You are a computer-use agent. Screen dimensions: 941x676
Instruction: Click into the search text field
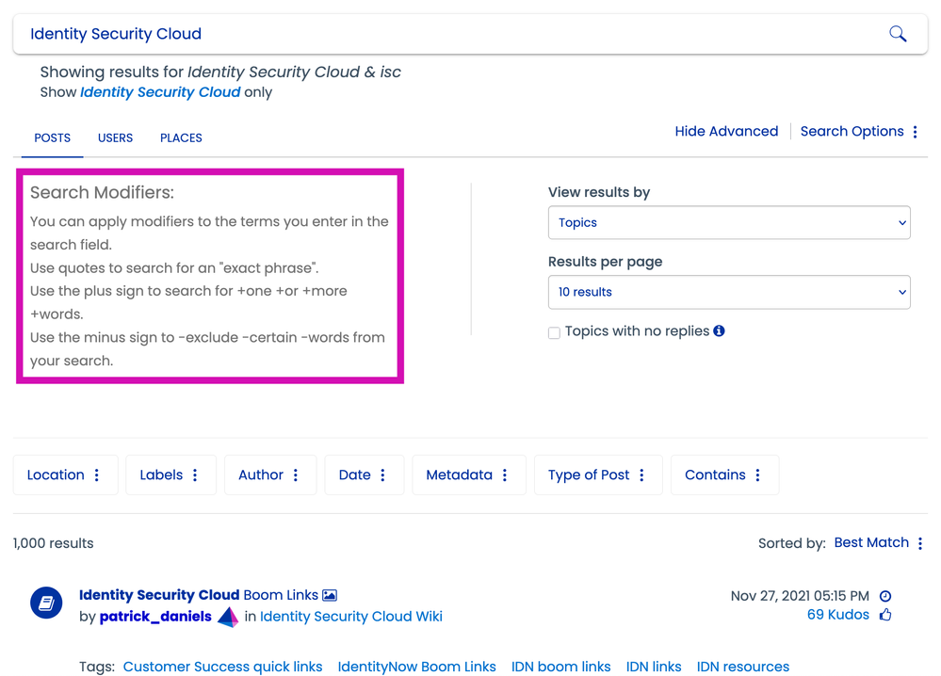click(x=443, y=34)
